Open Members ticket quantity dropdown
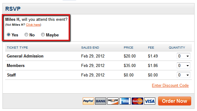 [184, 65]
